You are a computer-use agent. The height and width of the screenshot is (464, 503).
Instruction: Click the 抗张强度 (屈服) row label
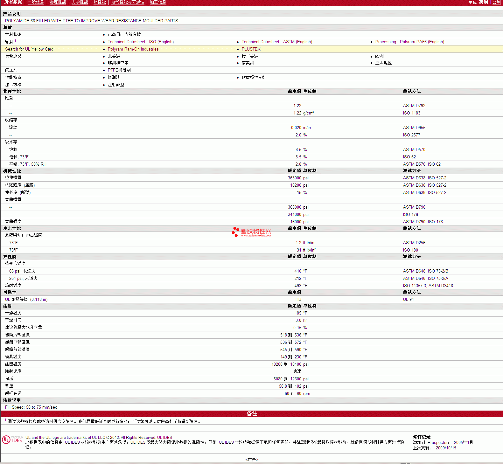[20, 185]
